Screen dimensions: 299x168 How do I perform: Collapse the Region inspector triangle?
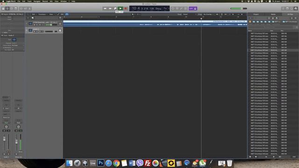click(2, 14)
